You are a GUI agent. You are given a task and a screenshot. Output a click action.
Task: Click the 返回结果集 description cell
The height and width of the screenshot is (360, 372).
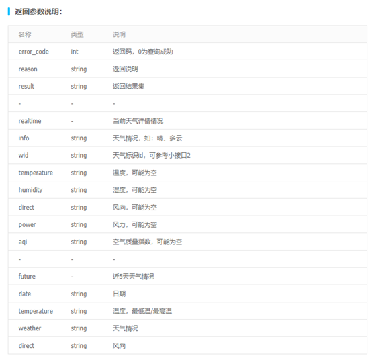click(x=128, y=87)
